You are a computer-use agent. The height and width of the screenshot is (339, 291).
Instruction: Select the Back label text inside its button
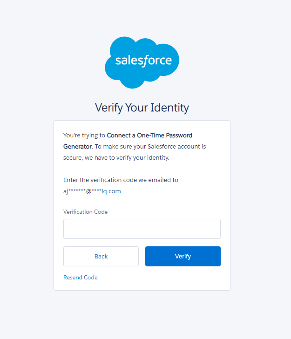point(101,256)
